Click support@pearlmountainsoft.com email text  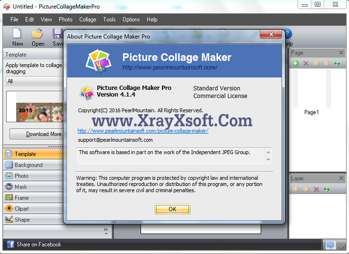pos(115,140)
